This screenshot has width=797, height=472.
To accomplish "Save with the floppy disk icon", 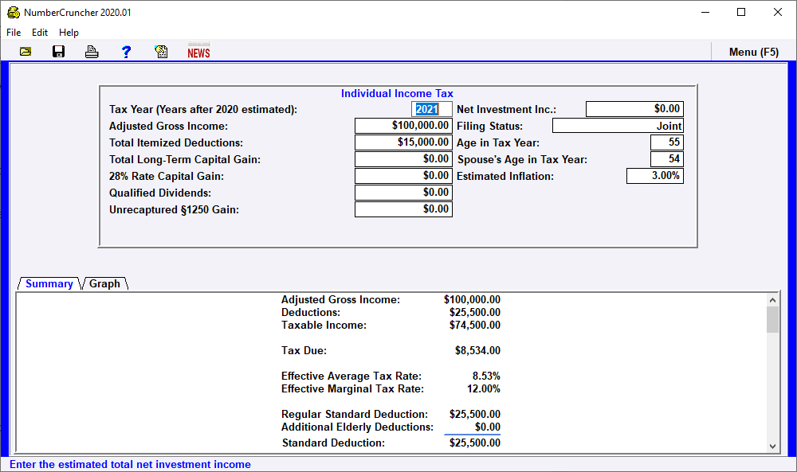I will click(58, 52).
